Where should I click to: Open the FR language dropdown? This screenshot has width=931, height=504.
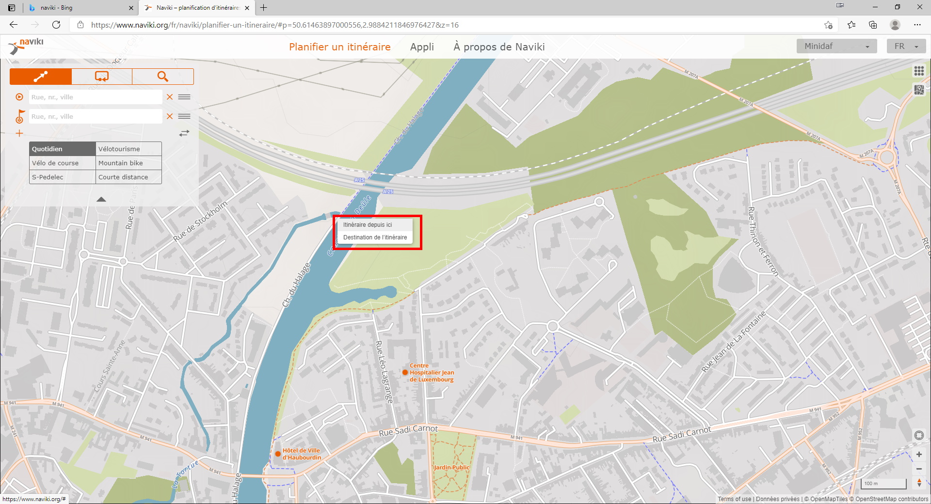pos(906,47)
